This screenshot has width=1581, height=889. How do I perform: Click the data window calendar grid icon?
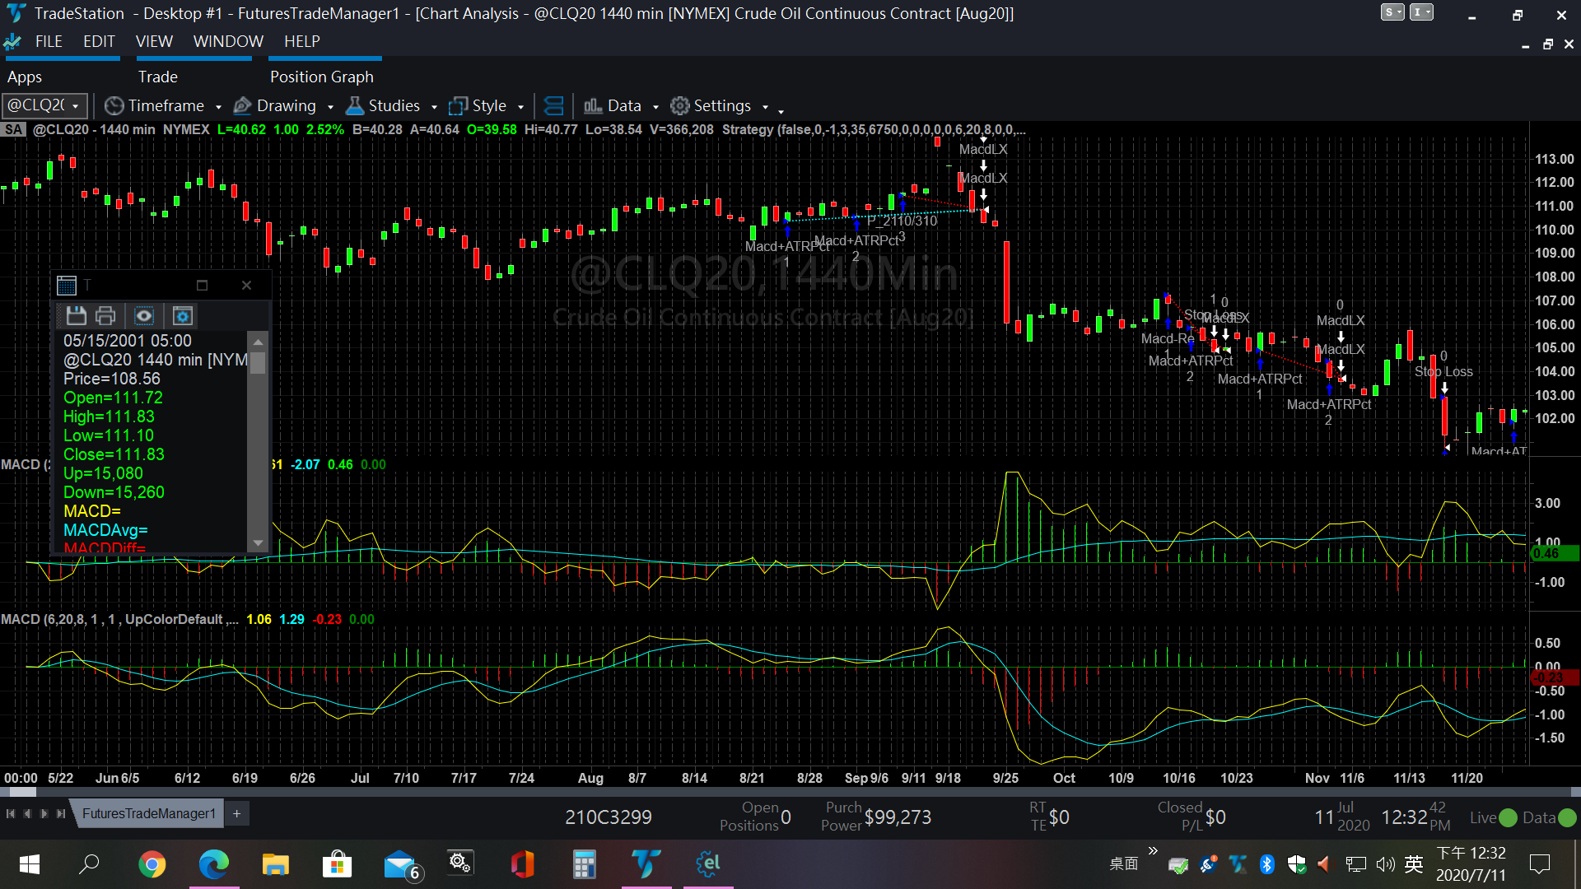(x=67, y=285)
